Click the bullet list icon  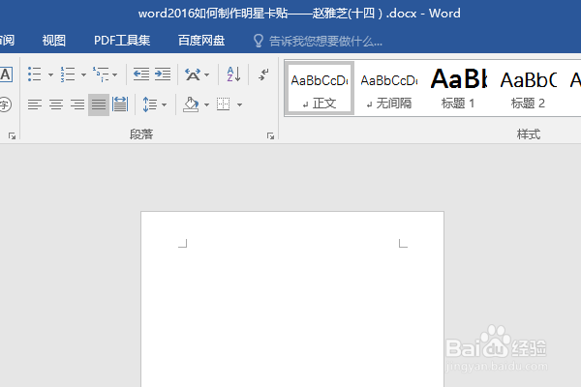tap(35, 74)
